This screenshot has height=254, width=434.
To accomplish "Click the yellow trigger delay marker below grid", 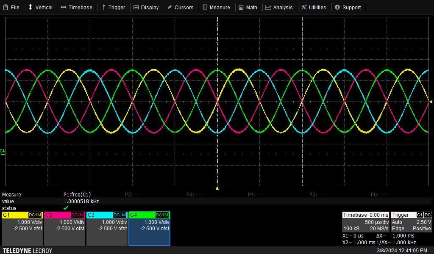I will [x=217, y=188].
